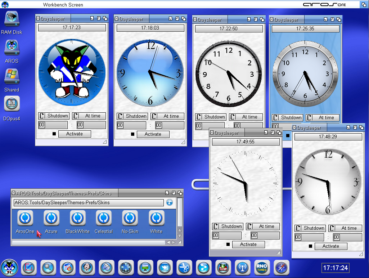
Task: Open the No-Skin theme icon
Action: [130, 218]
